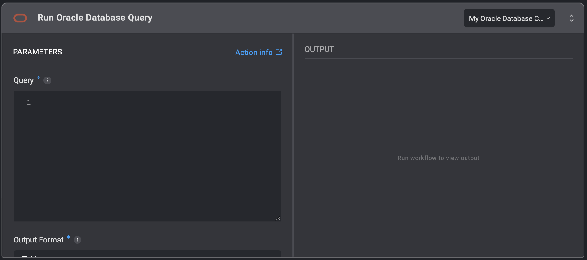Click the 'Run workflow to view output' text
The height and width of the screenshot is (260, 587).
pos(439,158)
